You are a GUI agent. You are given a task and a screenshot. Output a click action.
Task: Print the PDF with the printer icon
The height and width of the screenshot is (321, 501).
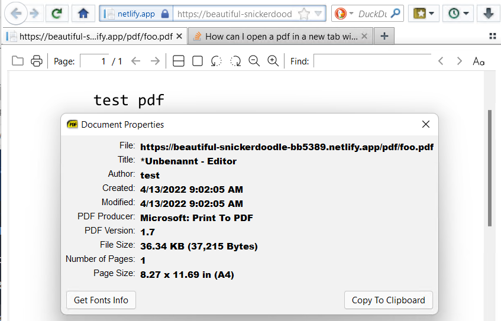[x=37, y=61]
